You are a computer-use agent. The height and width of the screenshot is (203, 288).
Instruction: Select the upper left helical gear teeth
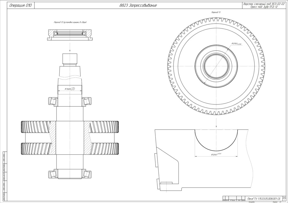click(x=36, y=127)
